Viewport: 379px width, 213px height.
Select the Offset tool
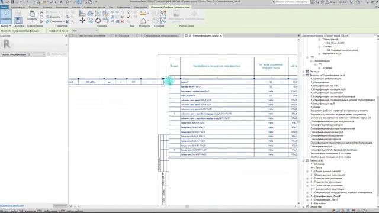[x=90, y=13]
